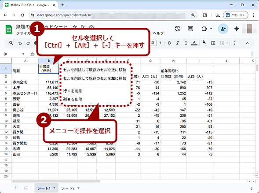Toggle strikethrough formatting
Image resolution: width=259 pixels, height=193 pixels.
click(186, 43)
